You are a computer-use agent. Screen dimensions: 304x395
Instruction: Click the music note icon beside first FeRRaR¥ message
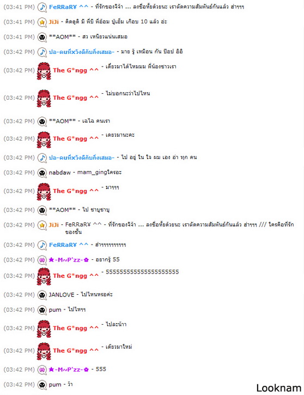(42, 7)
